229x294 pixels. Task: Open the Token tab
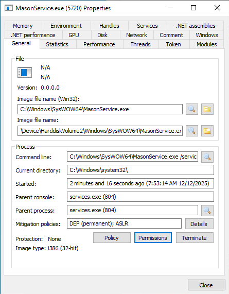tap(173, 44)
